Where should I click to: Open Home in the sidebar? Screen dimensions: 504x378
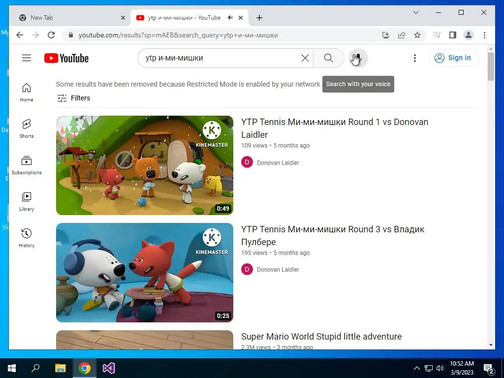[27, 93]
